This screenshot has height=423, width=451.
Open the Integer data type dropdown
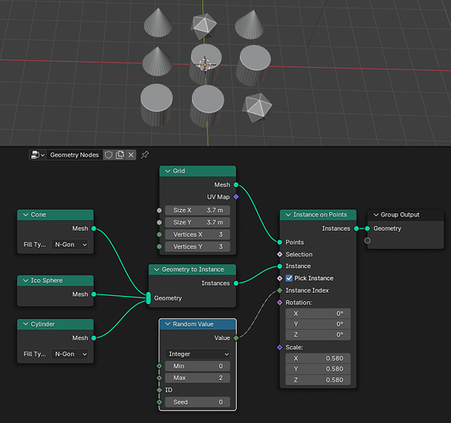coord(198,354)
